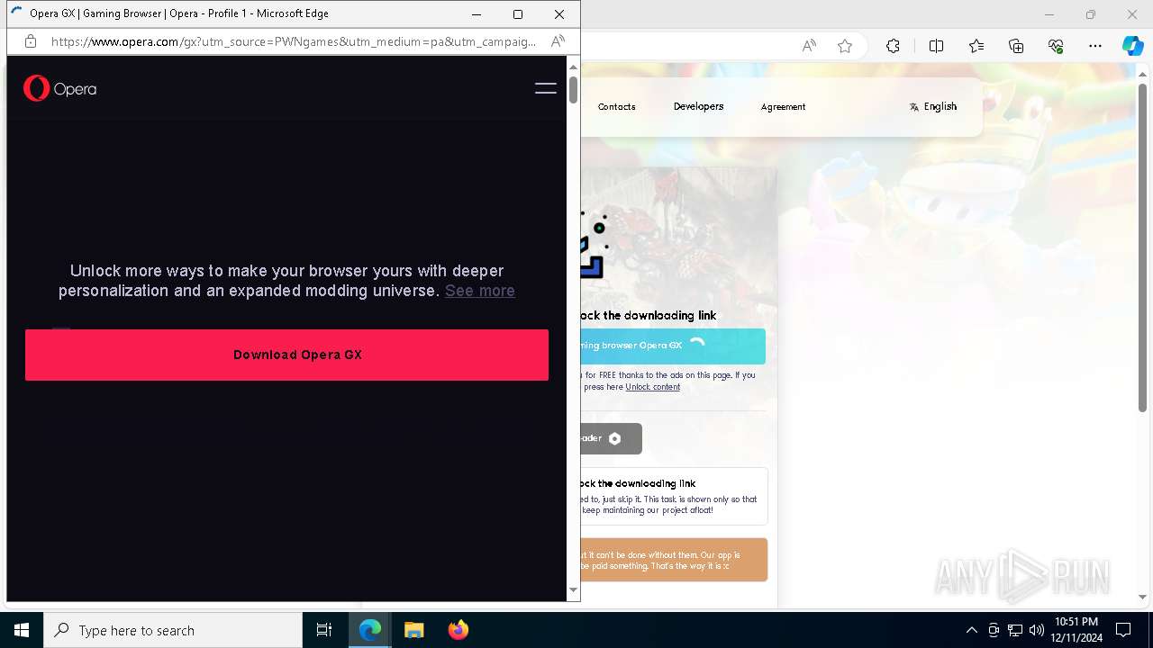Open the Collections icon in Edge
The image size is (1153, 648).
[1016, 46]
